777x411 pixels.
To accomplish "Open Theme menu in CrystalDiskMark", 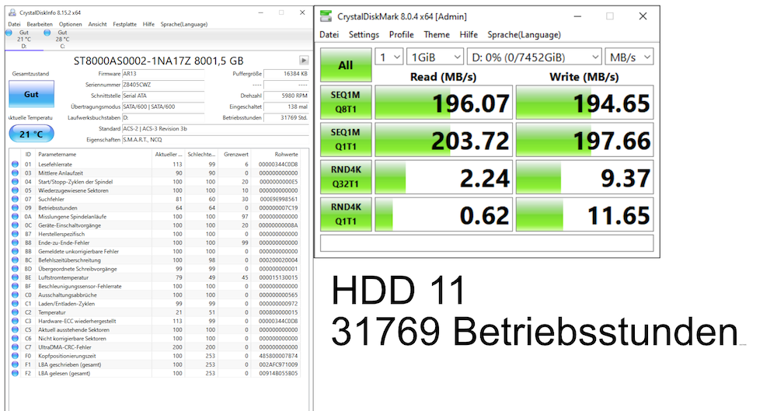I will coord(437,35).
